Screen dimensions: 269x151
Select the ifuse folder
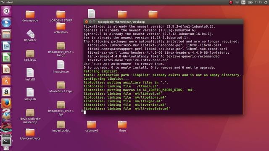122,126
